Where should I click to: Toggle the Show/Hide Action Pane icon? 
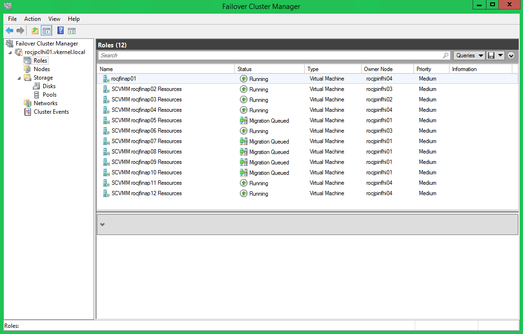tap(72, 31)
